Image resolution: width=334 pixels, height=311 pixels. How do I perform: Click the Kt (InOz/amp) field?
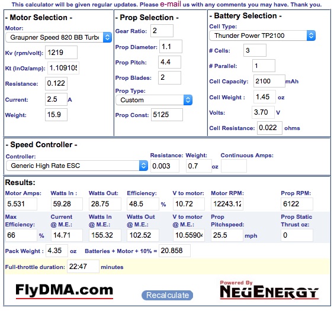63,68
